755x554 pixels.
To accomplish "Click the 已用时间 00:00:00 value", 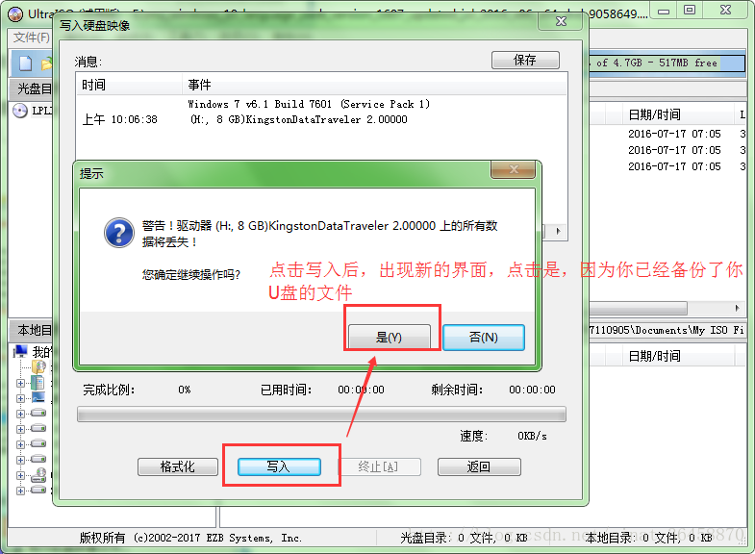I will pyautogui.click(x=361, y=390).
